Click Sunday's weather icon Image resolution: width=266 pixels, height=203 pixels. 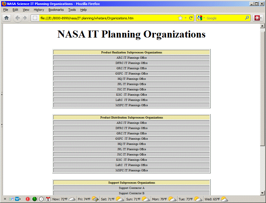[x=146, y=199]
